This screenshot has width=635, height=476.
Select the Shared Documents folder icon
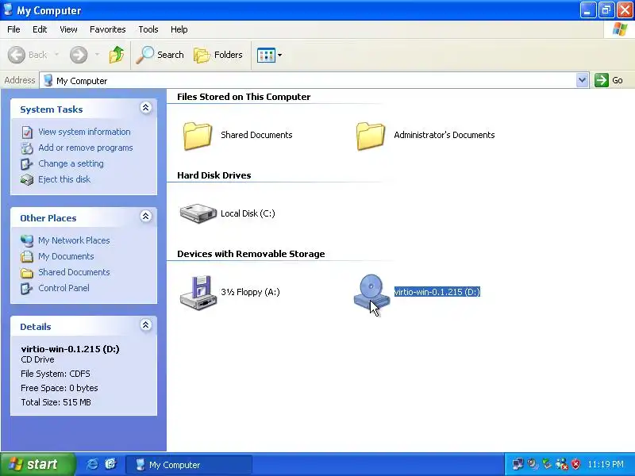pyautogui.click(x=198, y=136)
